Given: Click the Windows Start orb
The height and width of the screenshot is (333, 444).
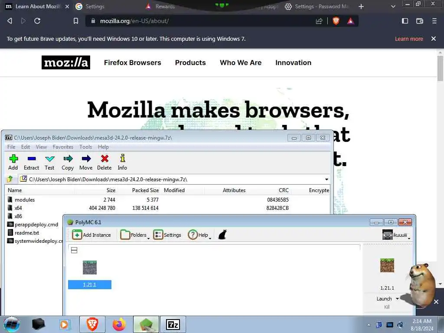Looking at the screenshot, I should point(12,324).
